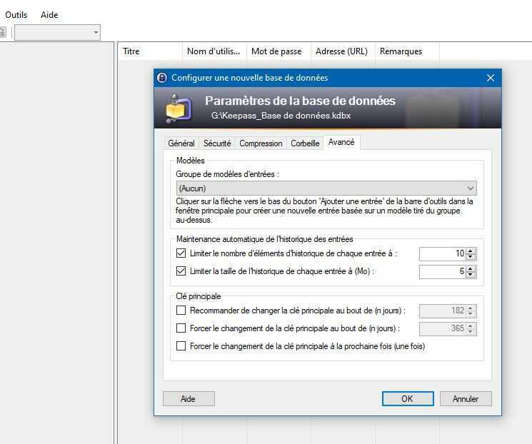Viewport: 532px width, 444px height.
Task: Switch to the Sécurité tab
Action: pyautogui.click(x=217, y=143)
